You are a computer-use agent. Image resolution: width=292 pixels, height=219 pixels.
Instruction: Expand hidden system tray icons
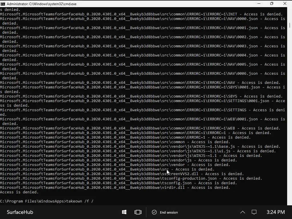242,212
